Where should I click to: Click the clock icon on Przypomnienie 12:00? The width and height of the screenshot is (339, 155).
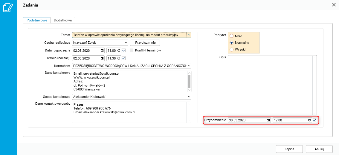click(x=309, y=120)
